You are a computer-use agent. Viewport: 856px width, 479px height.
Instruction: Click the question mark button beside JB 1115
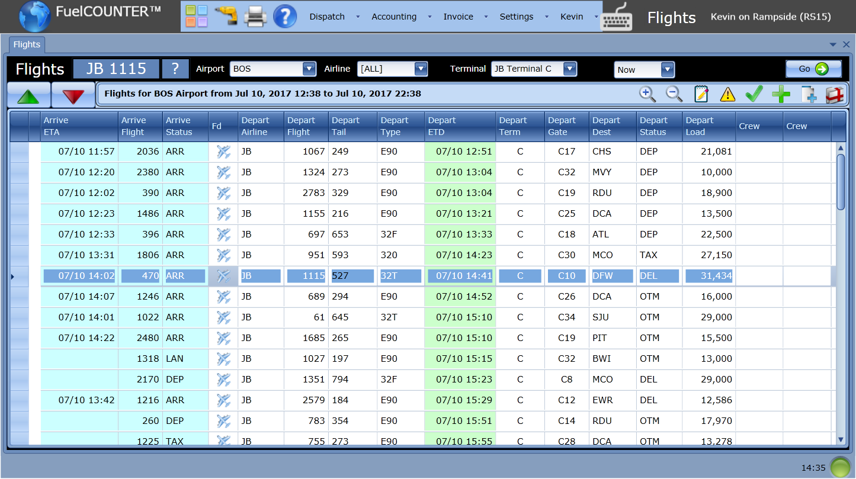tap(175, 69)
